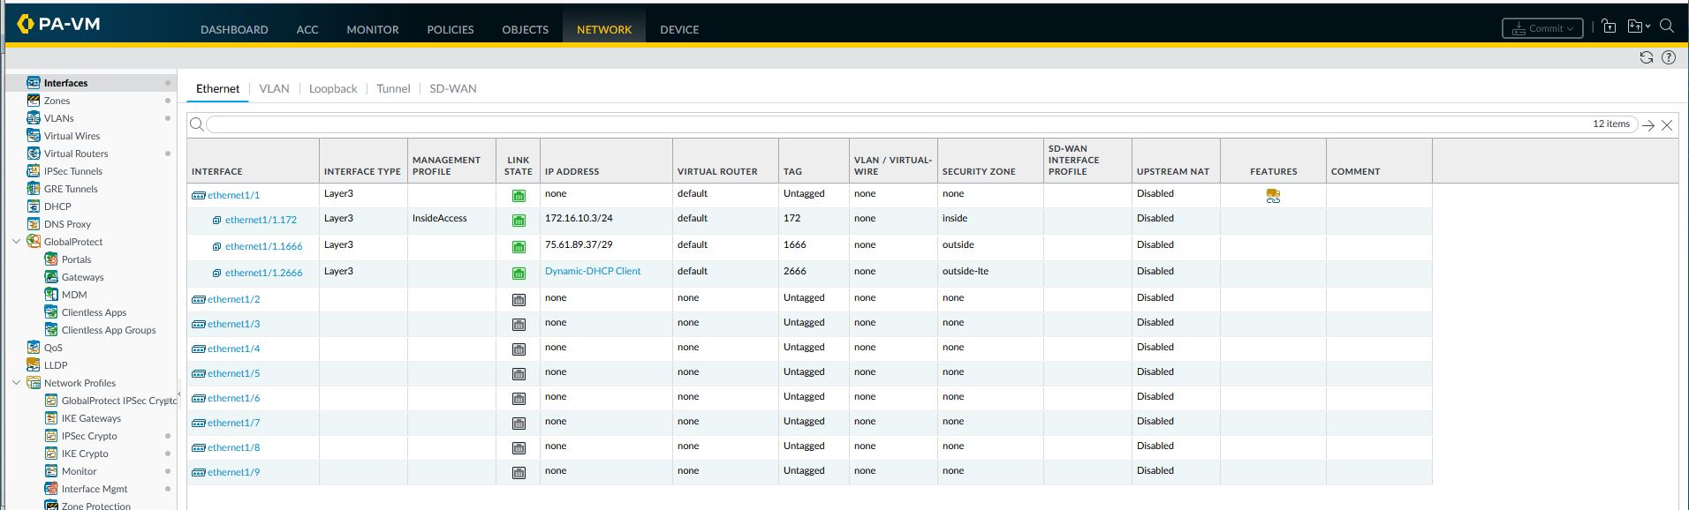
Task: Open the configuration save/load dropdown
Action: tap(1639, 27)
